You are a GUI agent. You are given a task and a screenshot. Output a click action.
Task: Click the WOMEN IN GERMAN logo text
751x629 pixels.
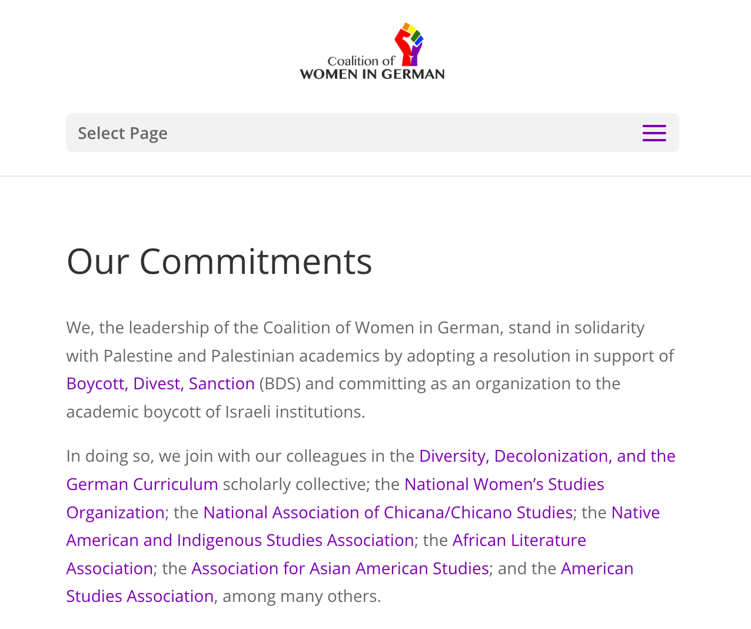pos(372,74)
